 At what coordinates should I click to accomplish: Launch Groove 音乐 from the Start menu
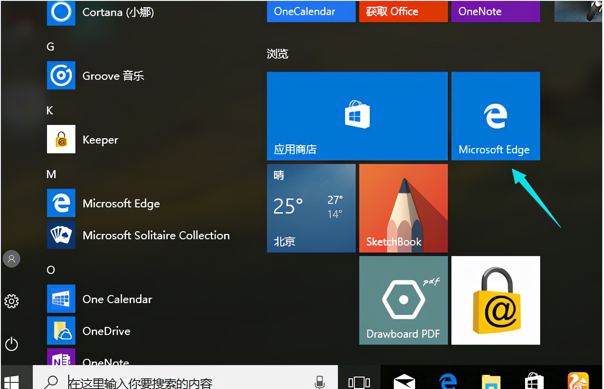[113, 76]
